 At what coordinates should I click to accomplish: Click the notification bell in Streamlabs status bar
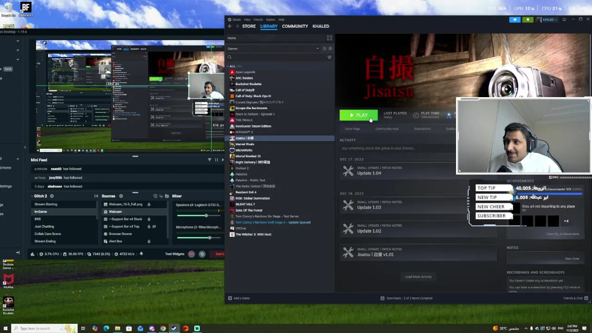tap(141, 254)
